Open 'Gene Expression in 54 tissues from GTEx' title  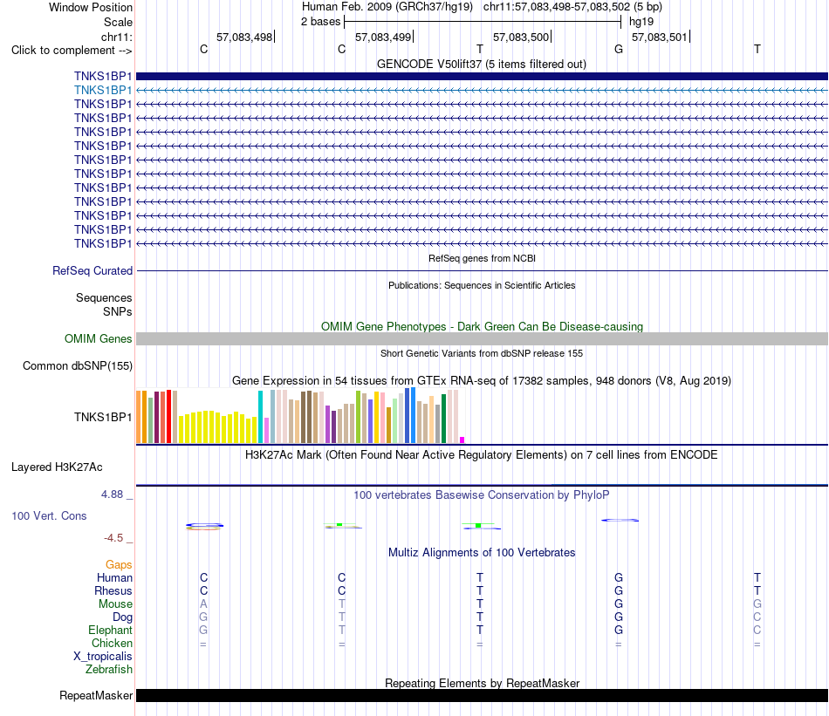click(x=482, y=380)
